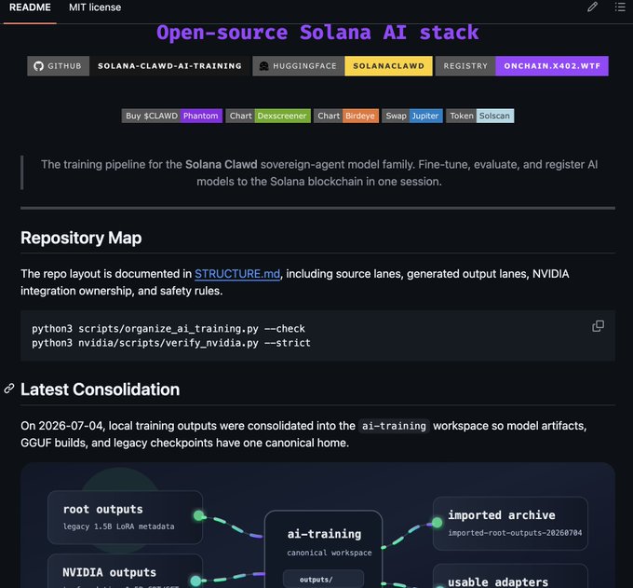The height and width of the screenshot is (588, 633).
Task: Click the pencil edit file icon
Action: coord(592,7)
